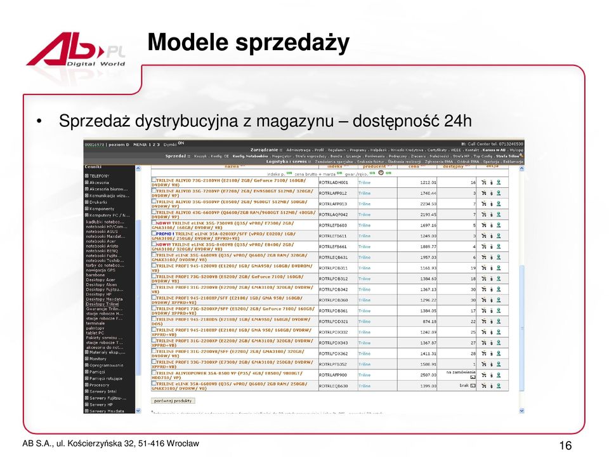
Task: Click main list scroll-up arrow
Action: 521,169
